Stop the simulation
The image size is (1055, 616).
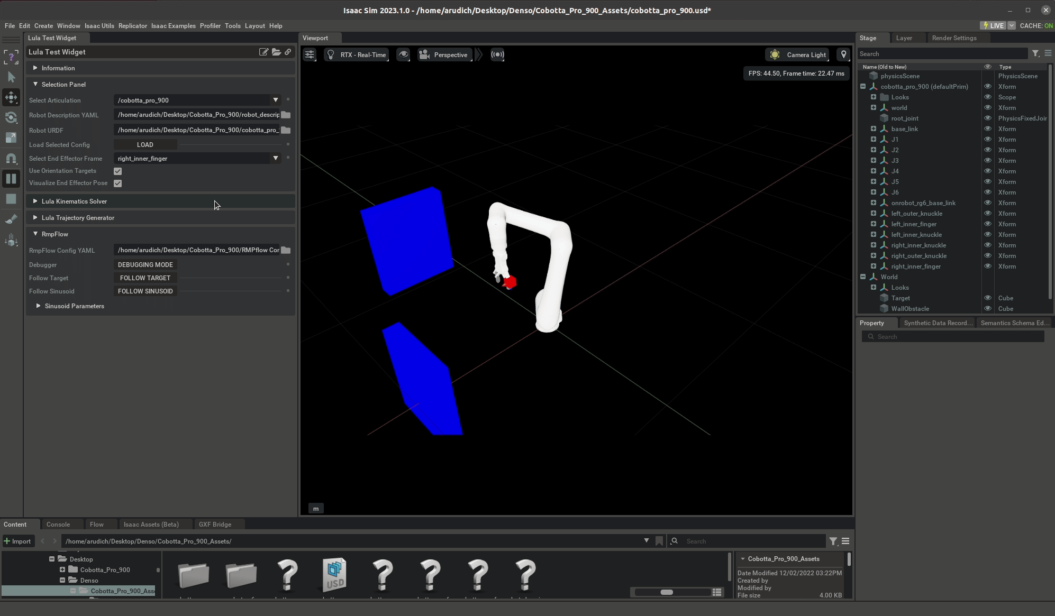pyautogui.click(x=11, y=199)
